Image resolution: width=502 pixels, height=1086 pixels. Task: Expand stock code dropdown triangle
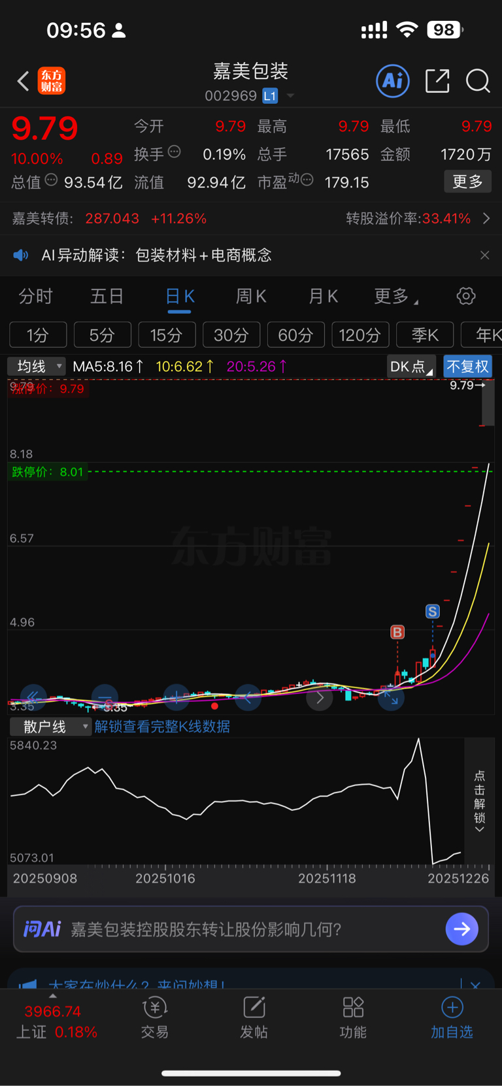[x=290, y=96]
